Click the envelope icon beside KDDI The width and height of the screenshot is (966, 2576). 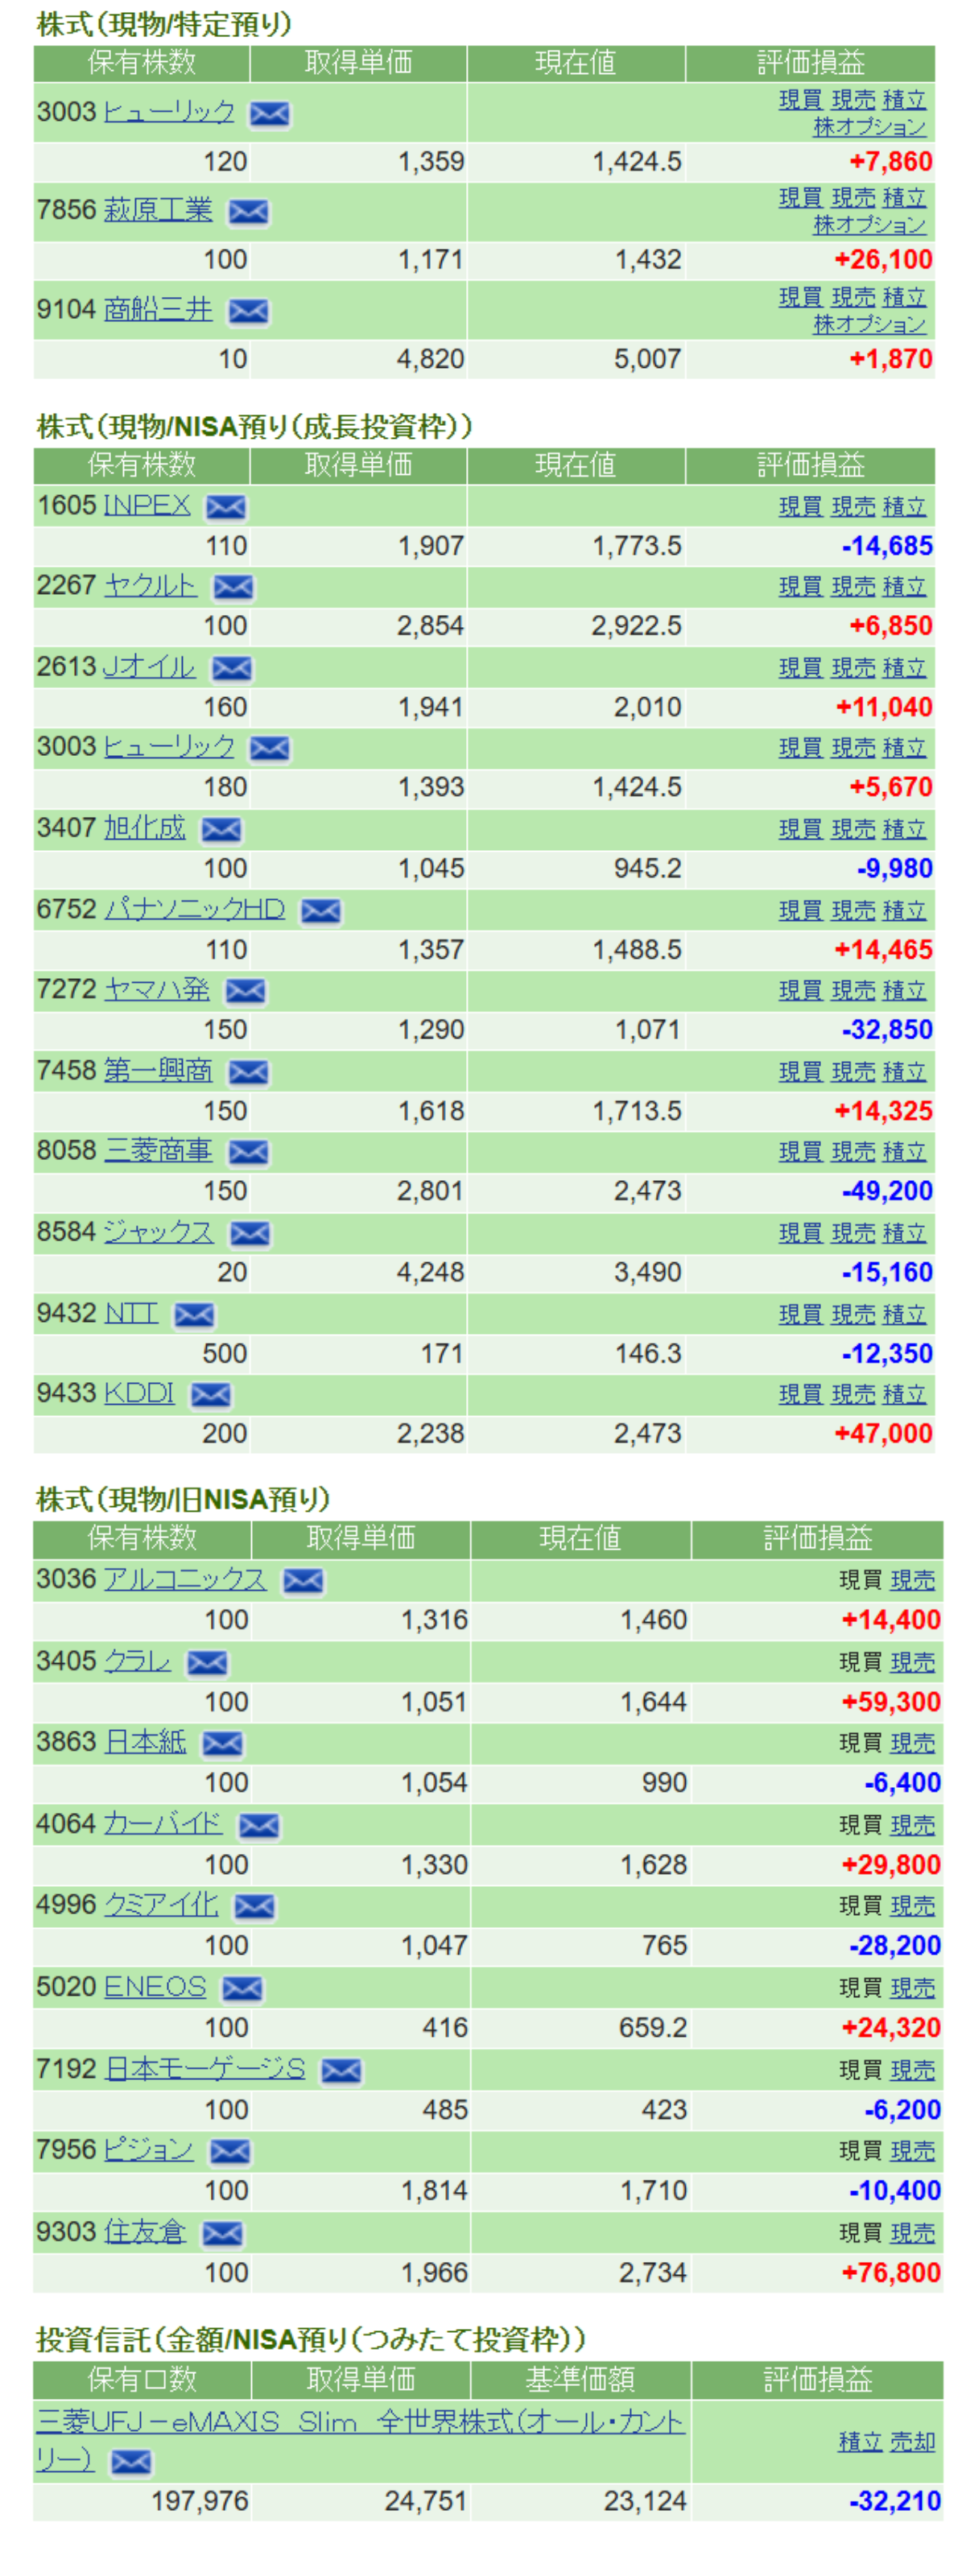[210, 1395]
